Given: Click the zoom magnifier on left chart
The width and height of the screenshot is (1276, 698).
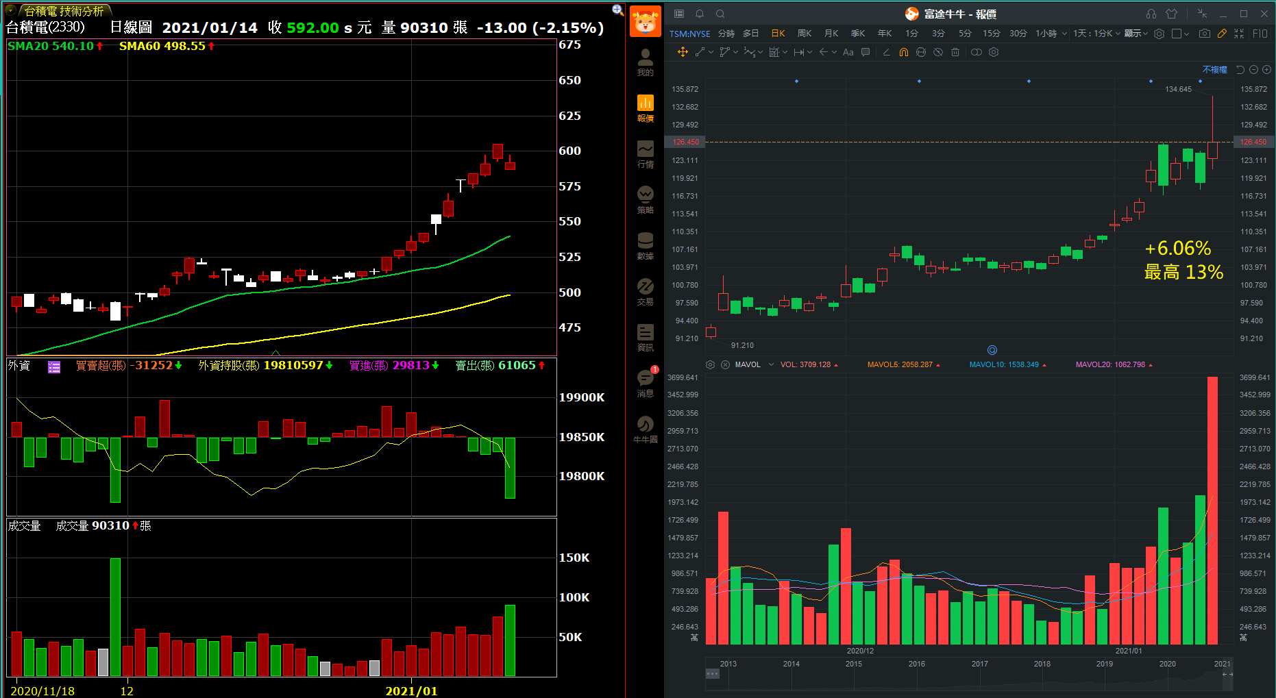Looking at the screenshot, I should pos(617,10).
